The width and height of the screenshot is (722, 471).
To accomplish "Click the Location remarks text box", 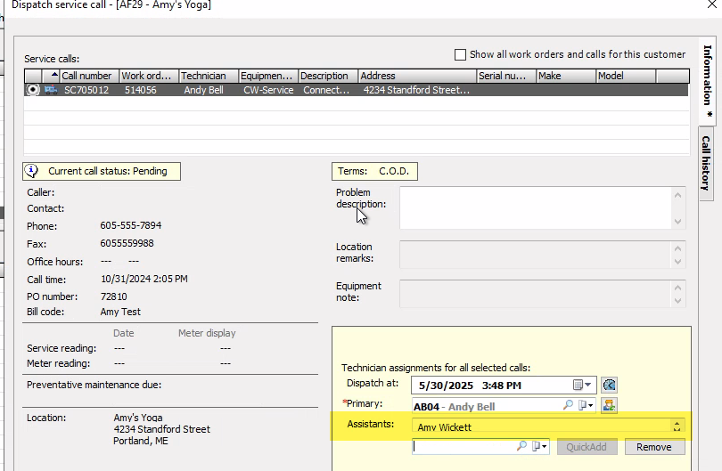I will tap(536, 255).
